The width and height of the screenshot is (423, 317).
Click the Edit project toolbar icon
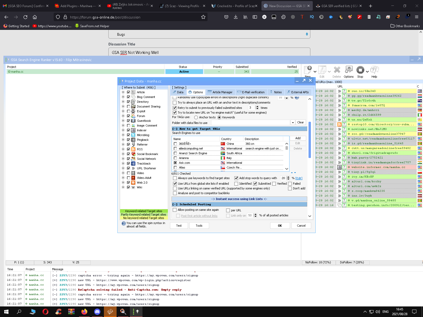[322, 70]
